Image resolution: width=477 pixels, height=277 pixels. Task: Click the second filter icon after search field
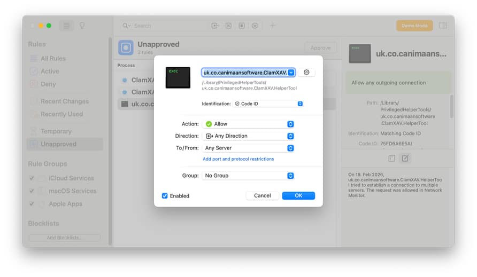pos(228,26)
